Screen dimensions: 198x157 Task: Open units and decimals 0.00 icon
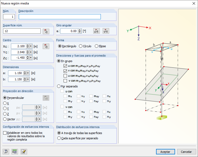coord(15,152)
